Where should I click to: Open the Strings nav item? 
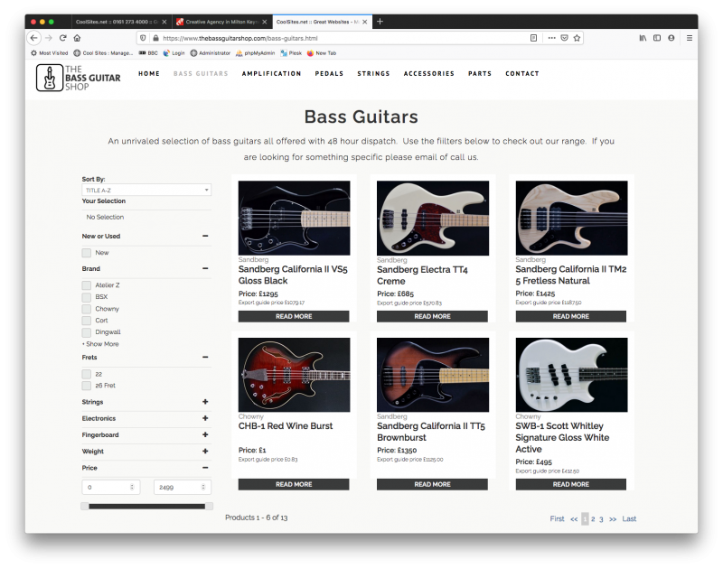click(373, 74)
